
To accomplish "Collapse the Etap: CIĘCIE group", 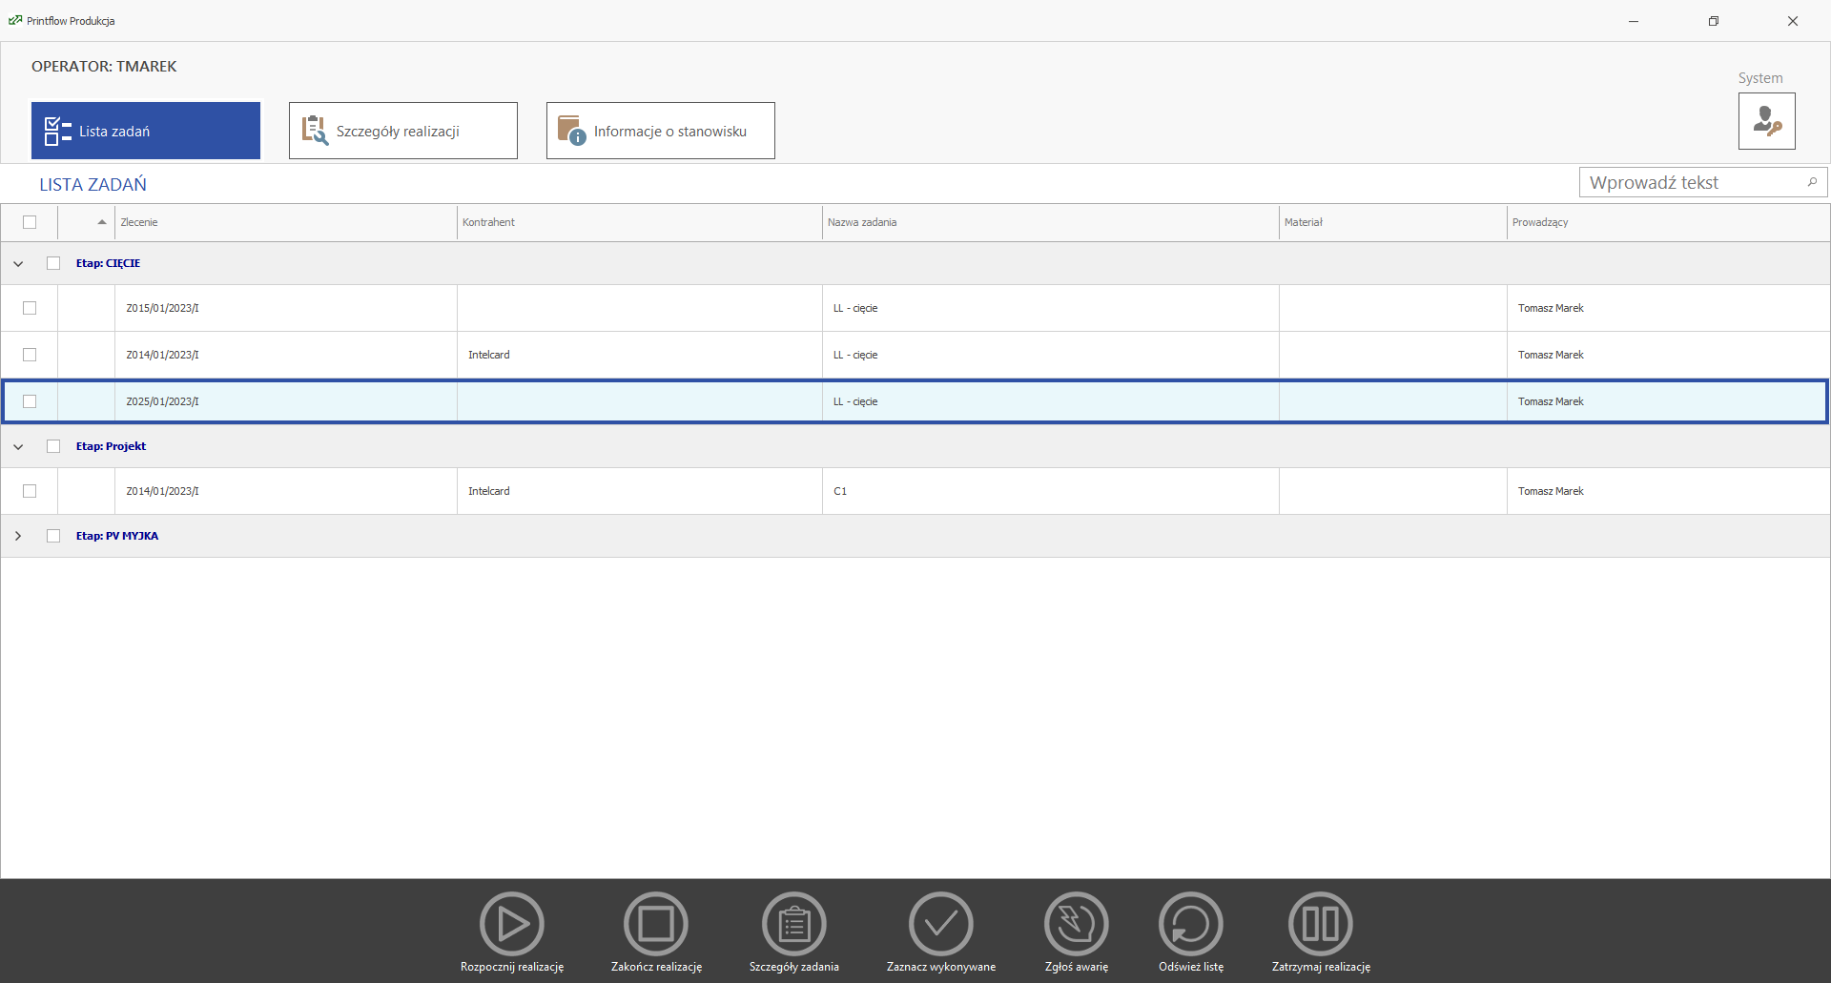I will (18, 263).
